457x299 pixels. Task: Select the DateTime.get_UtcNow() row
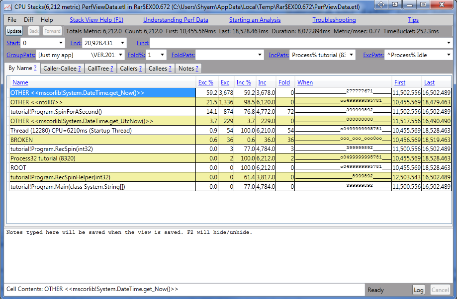(x=231, y=121)
